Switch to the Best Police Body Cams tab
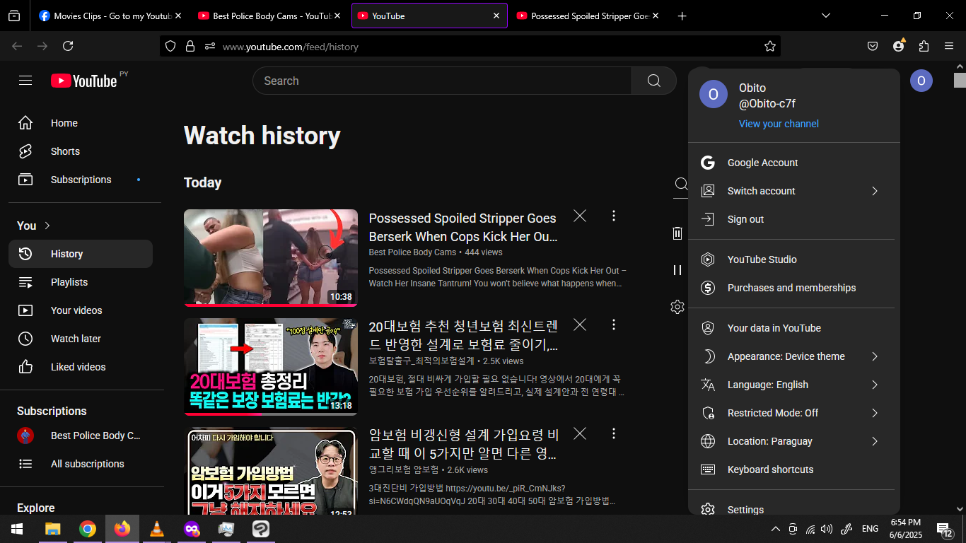966x543 pixels. pos(269,16)
